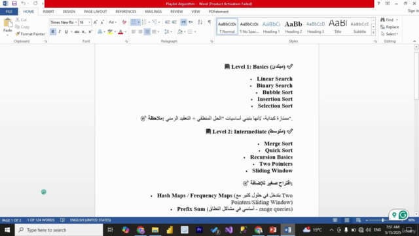The width and height of the screenshot is (419, 236).
Task: Expand the Styles gallery More arrow
Action: tap(373, 33)
